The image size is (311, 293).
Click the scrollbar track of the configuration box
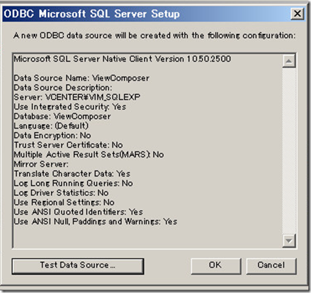coord(289,151)
